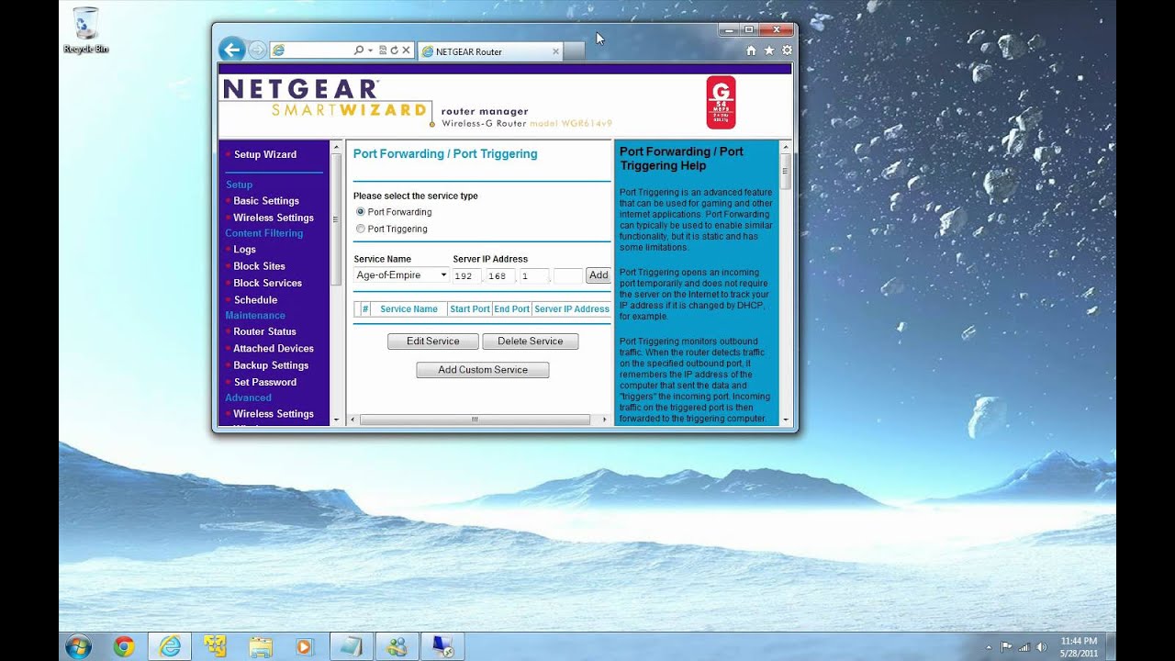Click the help panel scrollbar up arrow
This screenshot has width=1175, height=661.
786,146
